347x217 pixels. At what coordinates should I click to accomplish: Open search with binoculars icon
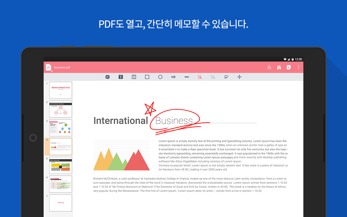tap(279, 67)
